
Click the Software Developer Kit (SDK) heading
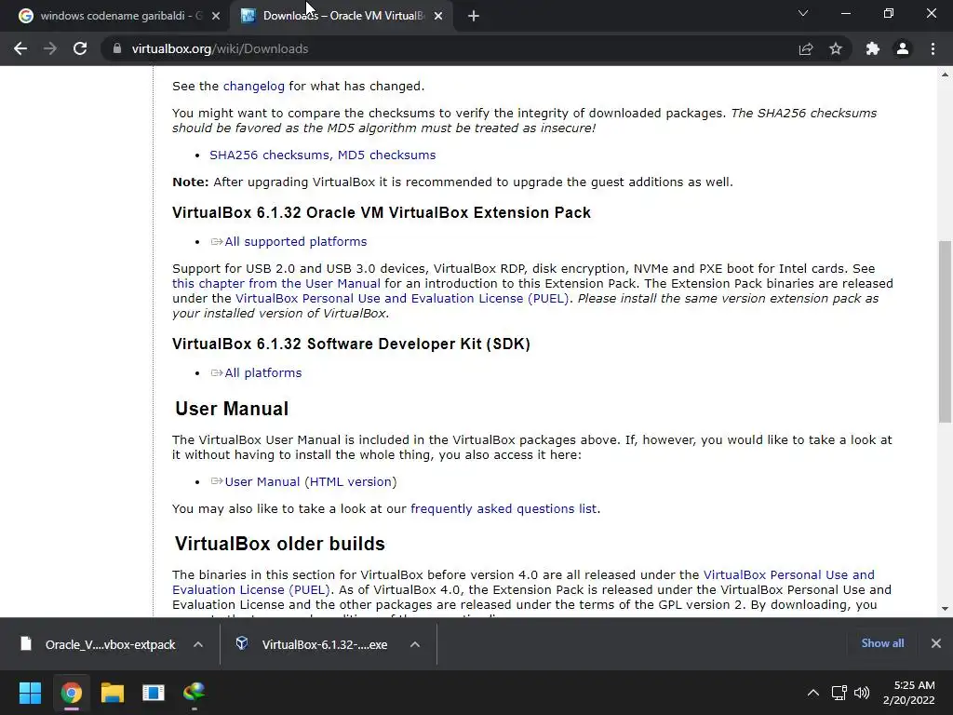pos(351,344)
